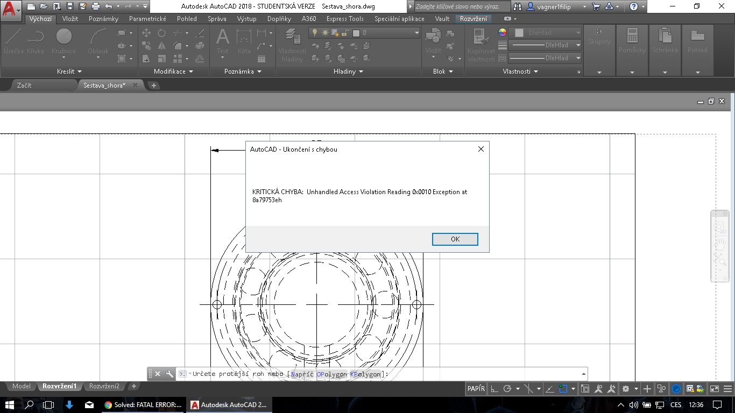Open Autodesk AutoCAD in the Windows taskbar
The image size is (735, 413).
pos(229,405)
